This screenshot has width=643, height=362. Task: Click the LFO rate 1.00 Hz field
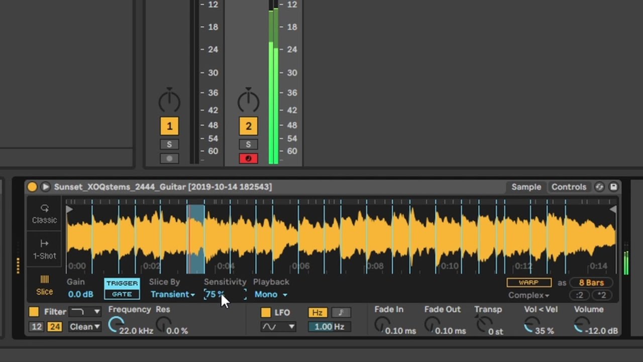[329, 327]
